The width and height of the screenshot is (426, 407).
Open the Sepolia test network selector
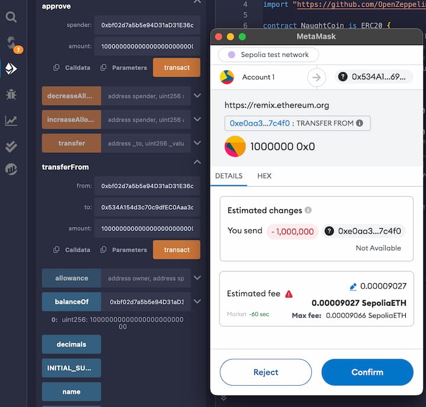pos(269,55)
